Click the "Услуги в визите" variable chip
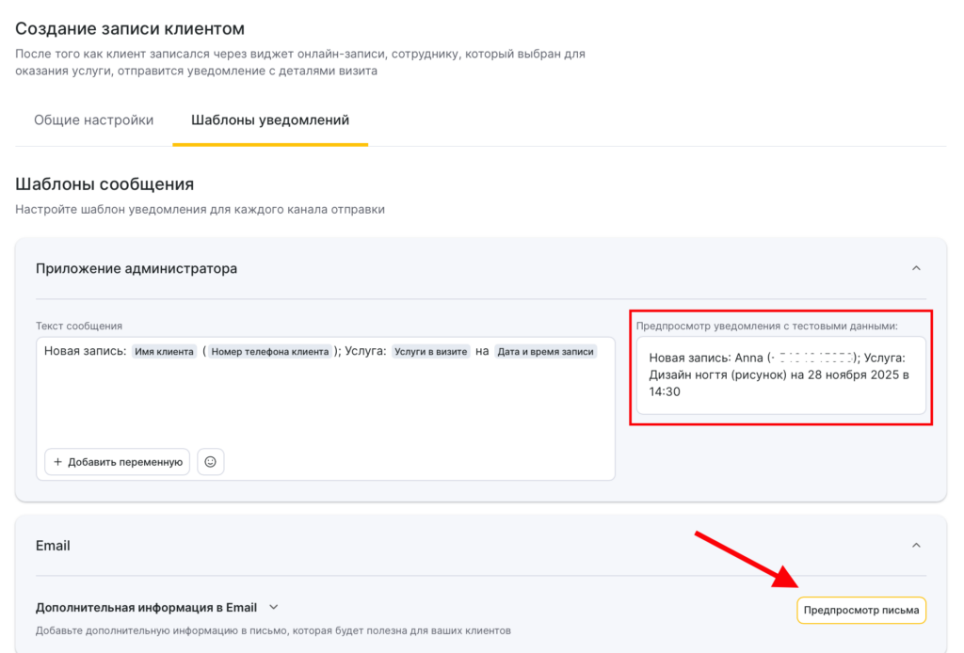 point(431,352)
